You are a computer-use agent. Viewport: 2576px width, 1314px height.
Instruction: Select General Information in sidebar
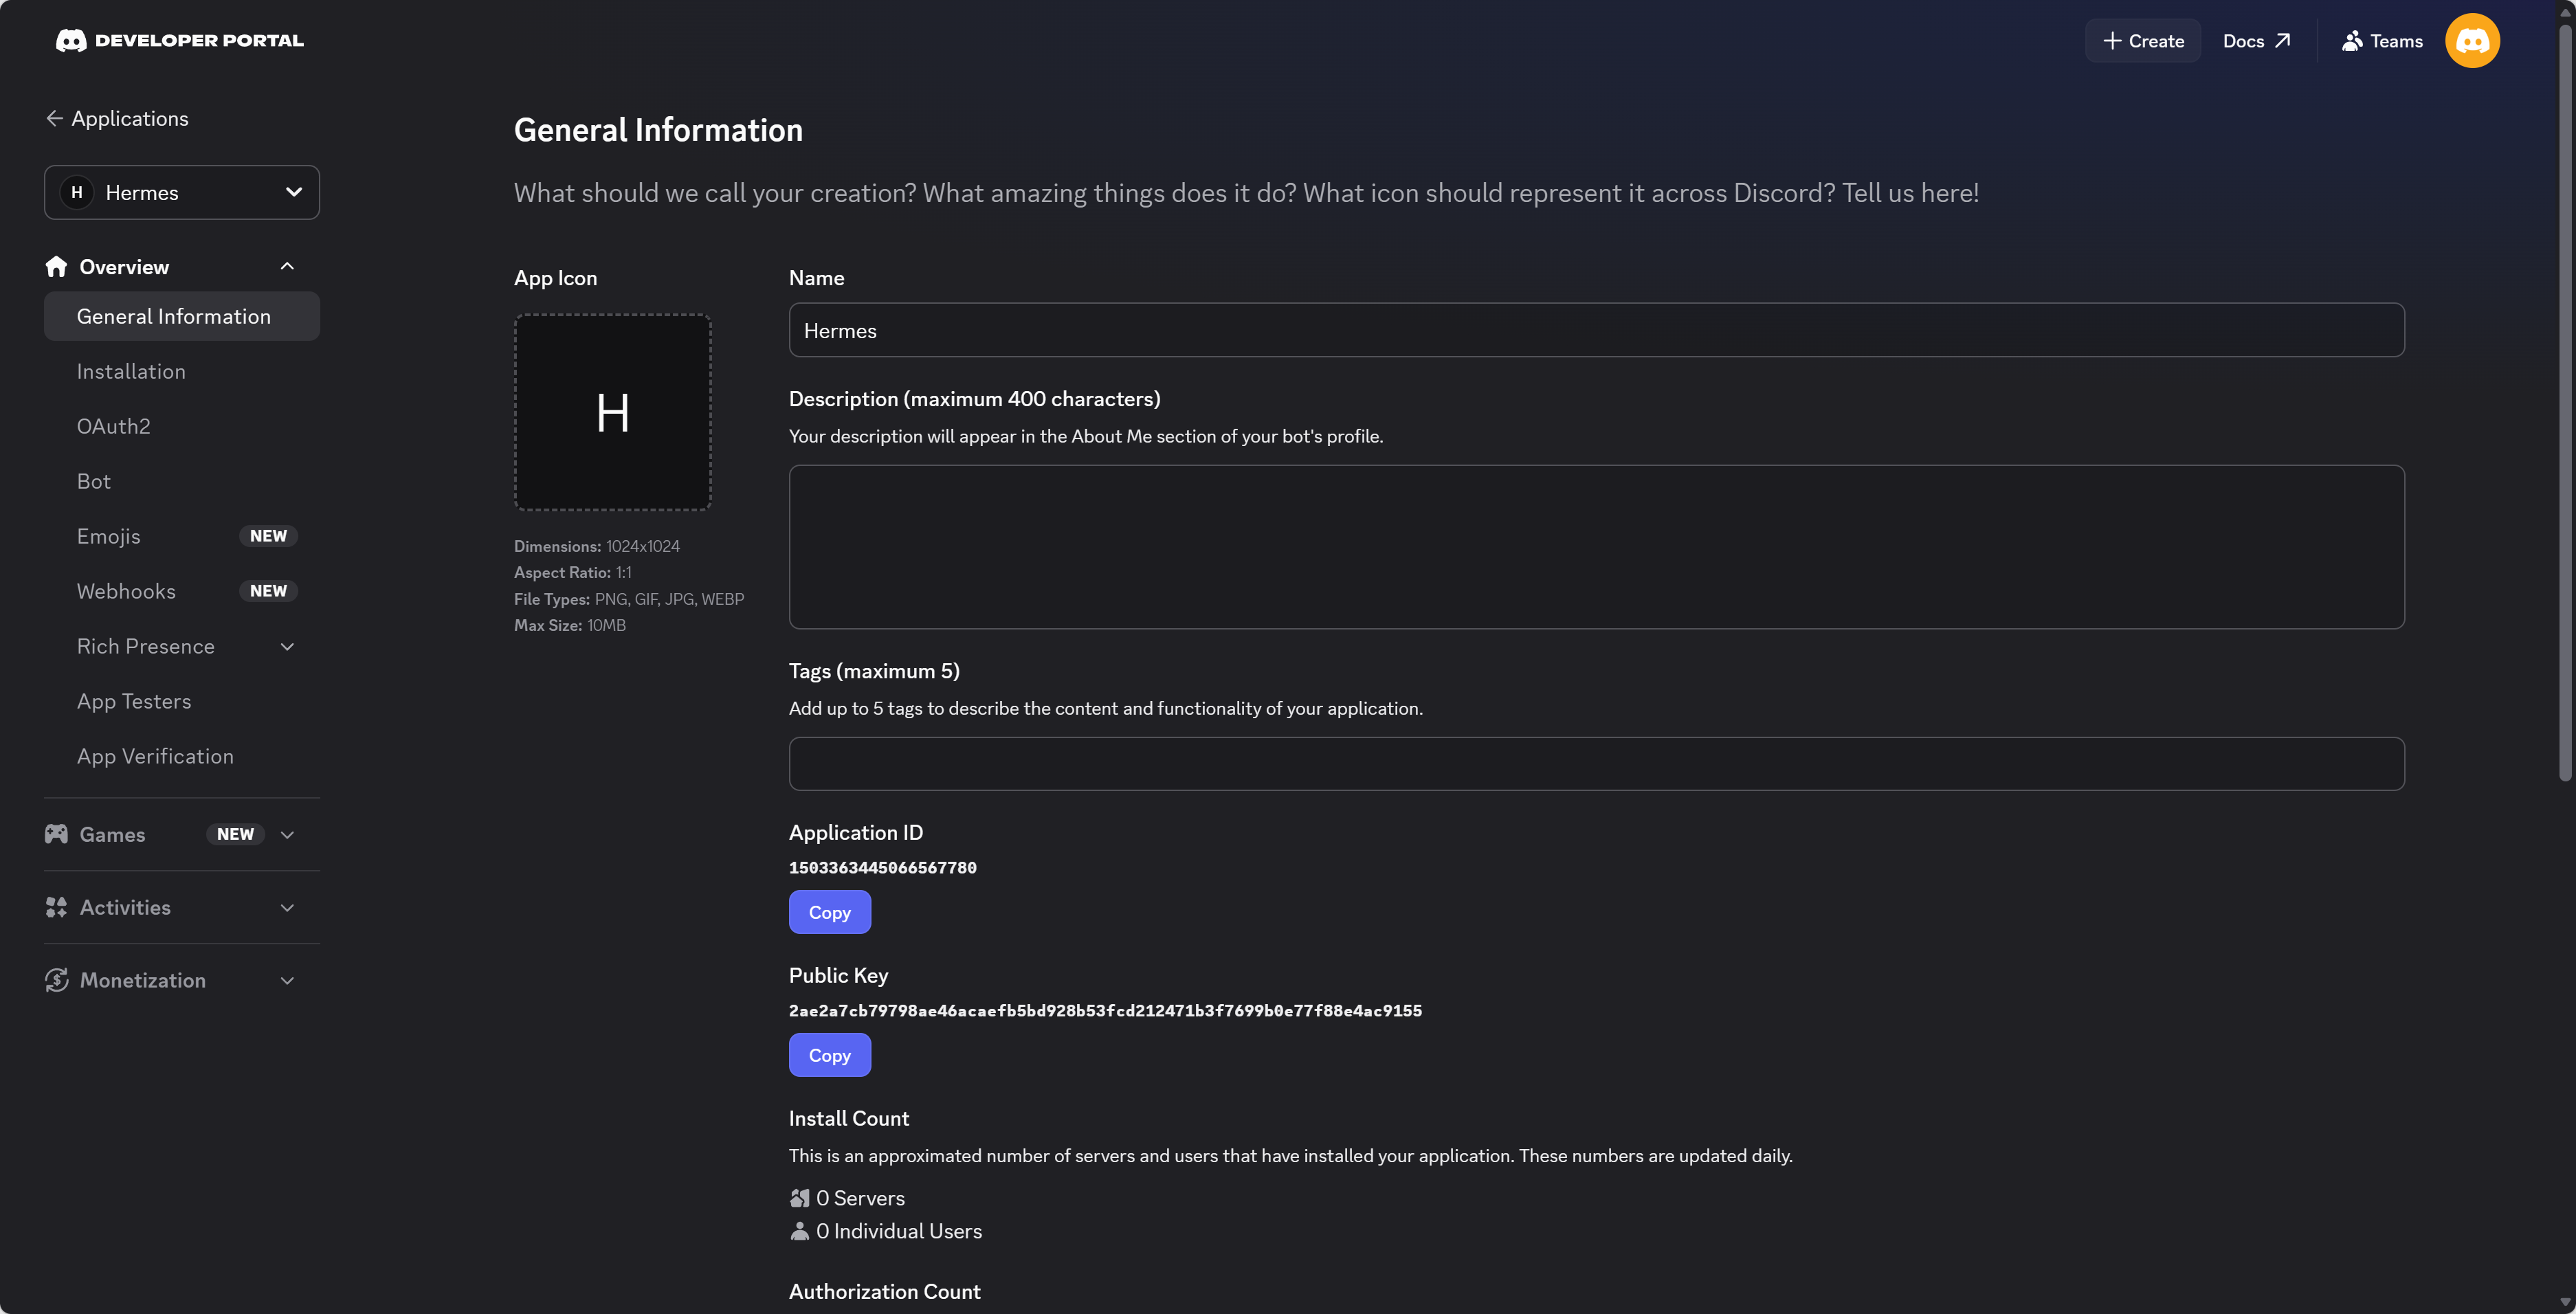[182, 316]
